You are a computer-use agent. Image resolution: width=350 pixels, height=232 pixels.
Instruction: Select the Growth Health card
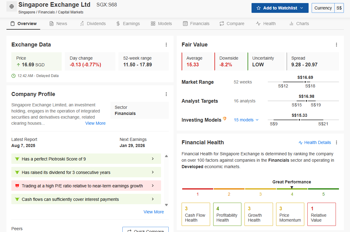[259, 214]
